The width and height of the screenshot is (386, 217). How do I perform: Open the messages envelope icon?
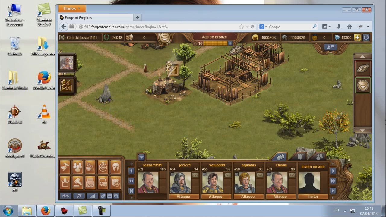(90, 182)
